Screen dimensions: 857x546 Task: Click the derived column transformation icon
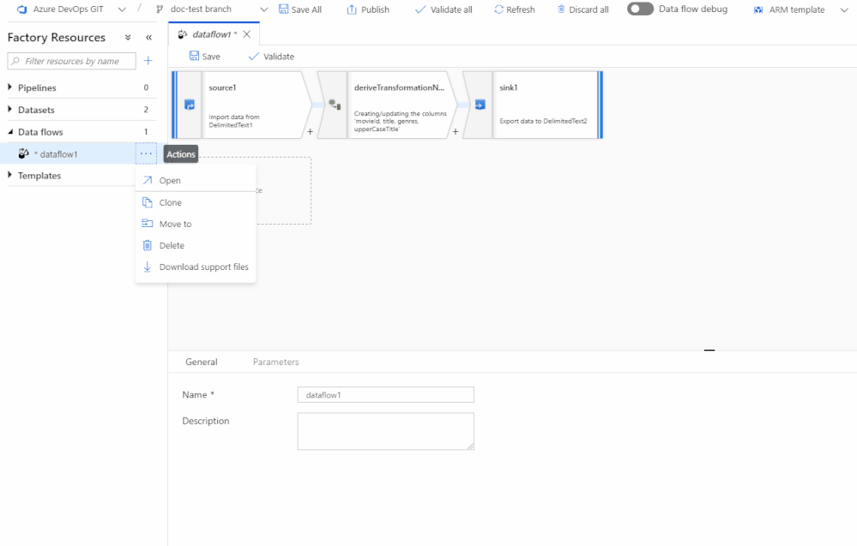pyautogui.click(x=335, y=105)
